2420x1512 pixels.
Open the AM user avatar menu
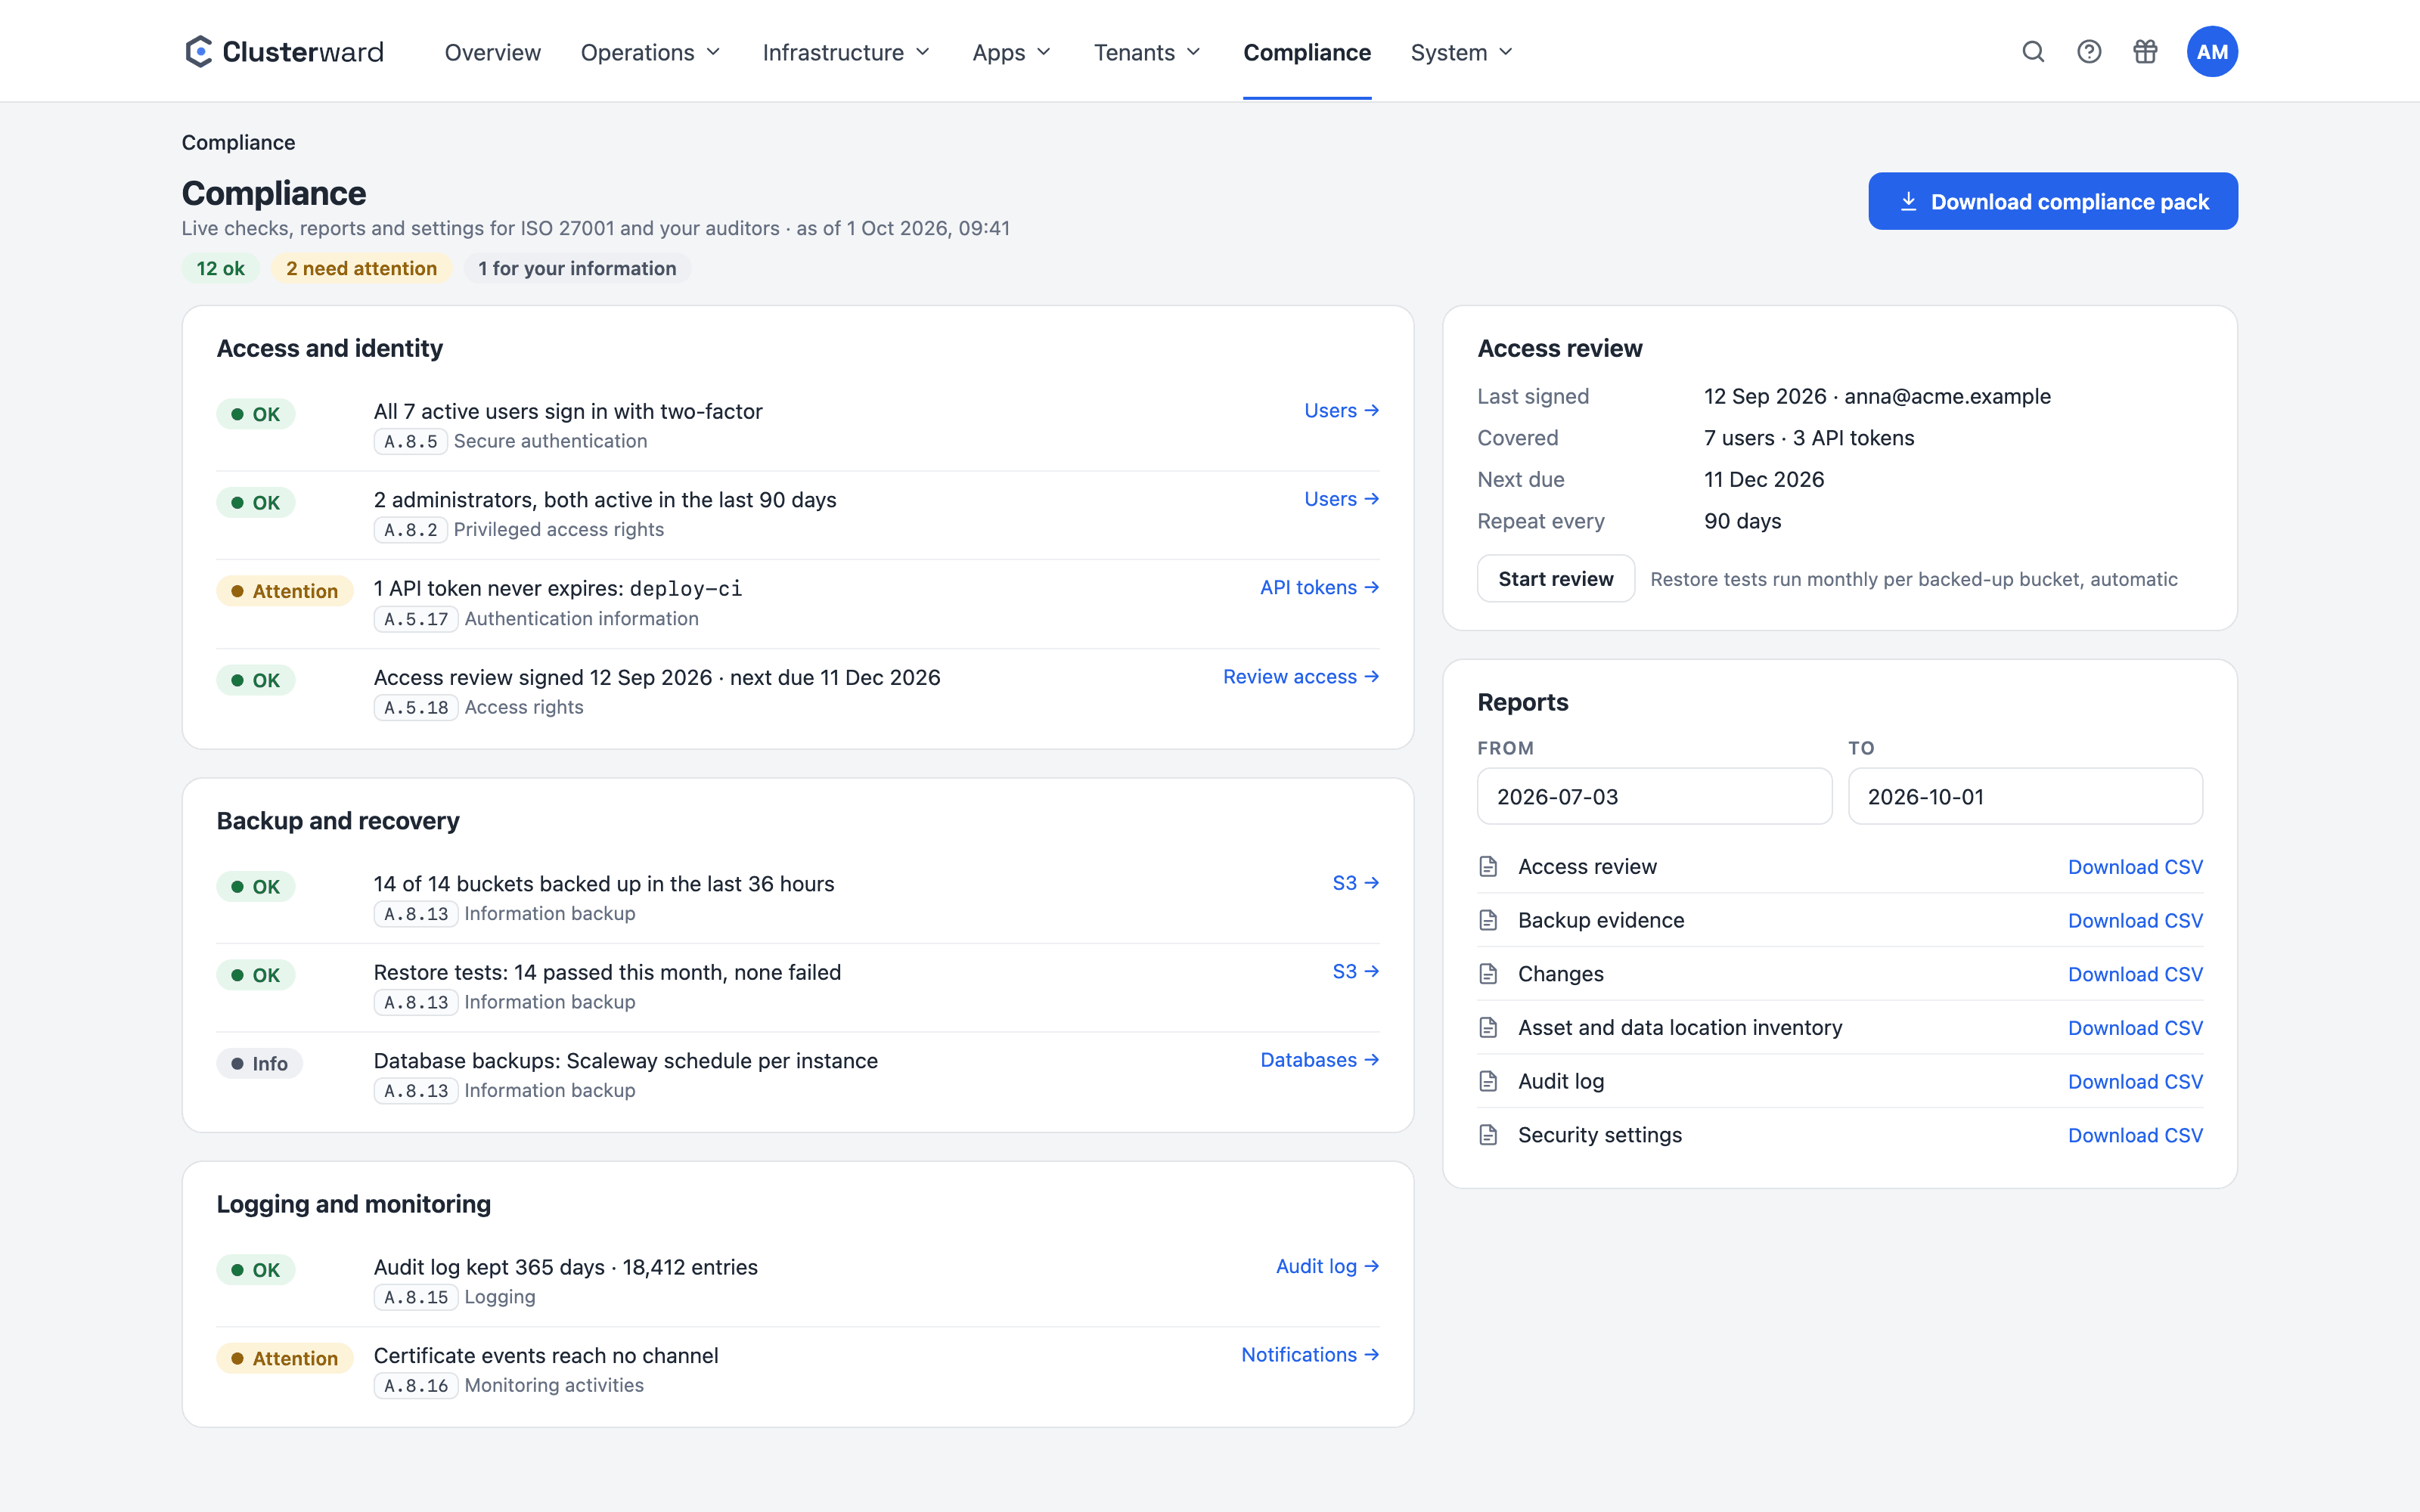2212,52
